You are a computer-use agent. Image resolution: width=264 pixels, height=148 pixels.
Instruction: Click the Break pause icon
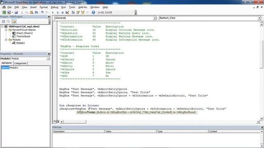(x=58, y=12)
